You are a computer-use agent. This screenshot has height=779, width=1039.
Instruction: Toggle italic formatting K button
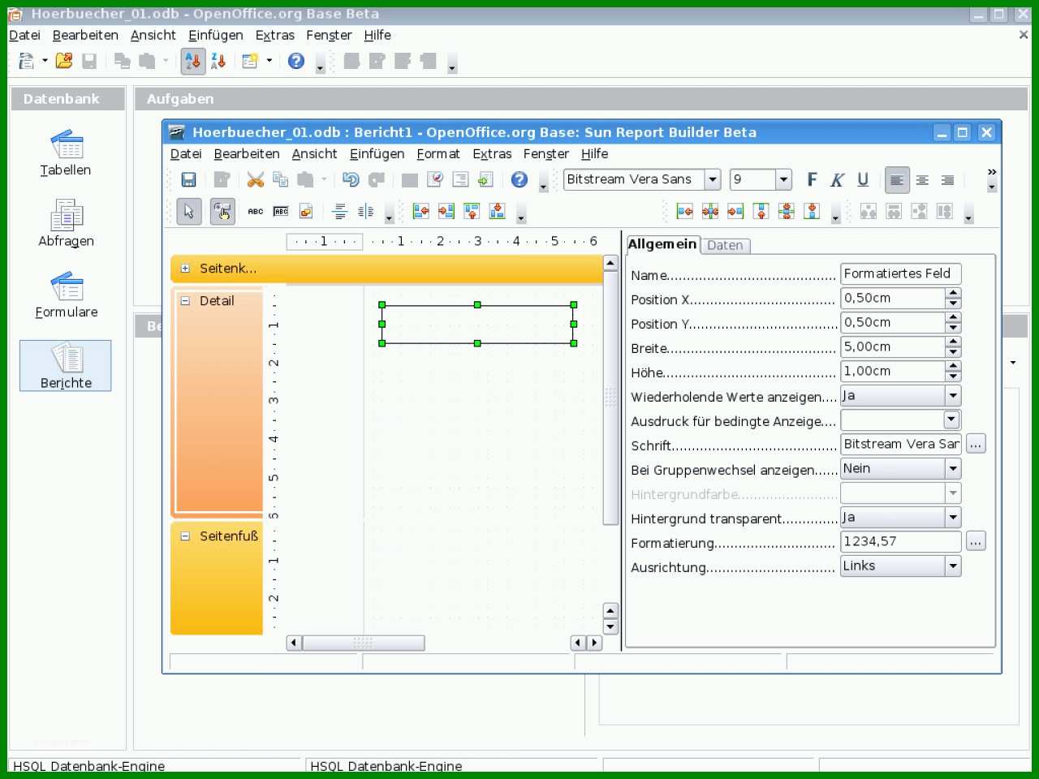pos(837,179)
